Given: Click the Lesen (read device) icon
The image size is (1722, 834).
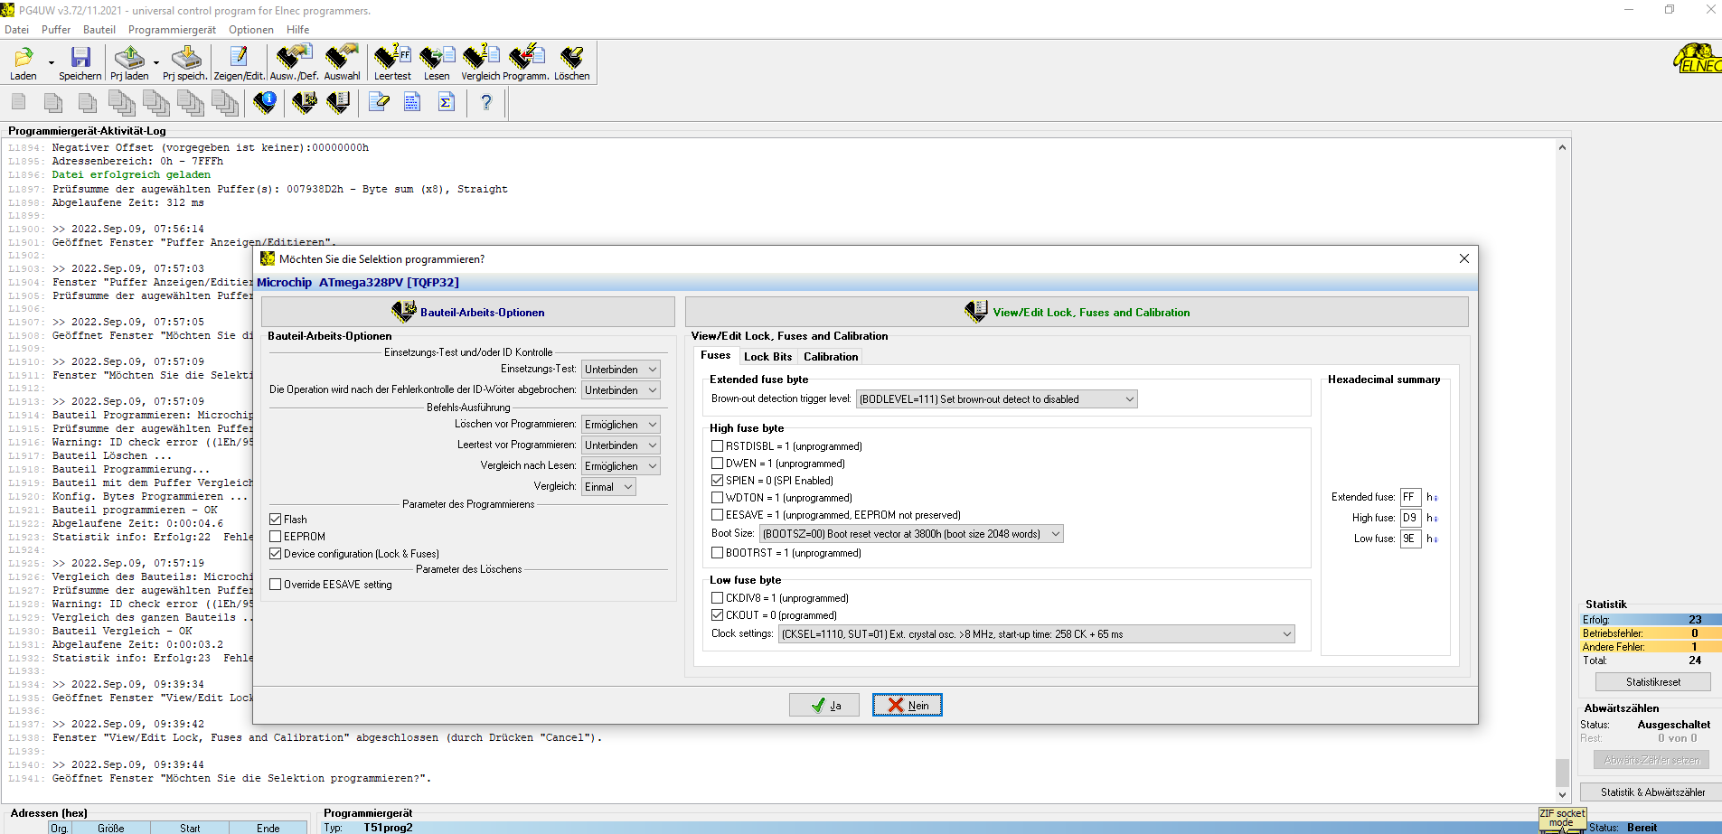Looking at the screenshot, I should [x=437, y=57].
